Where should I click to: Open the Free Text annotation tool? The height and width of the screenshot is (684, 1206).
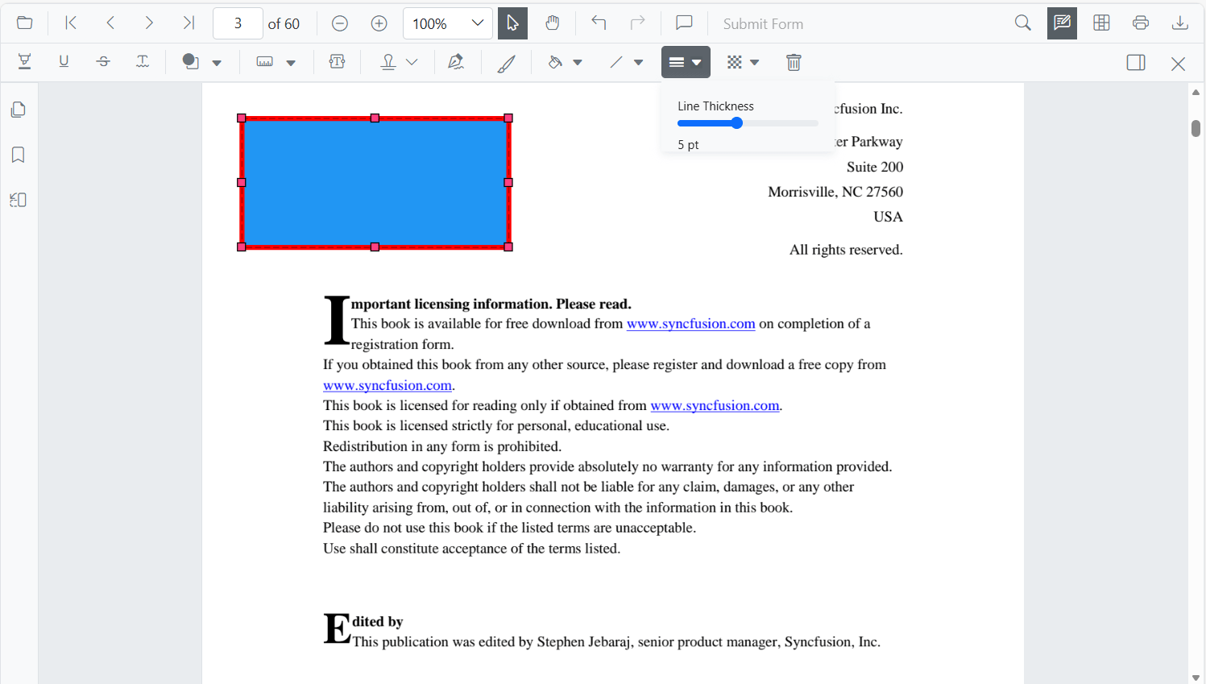(x=337, y=61)
